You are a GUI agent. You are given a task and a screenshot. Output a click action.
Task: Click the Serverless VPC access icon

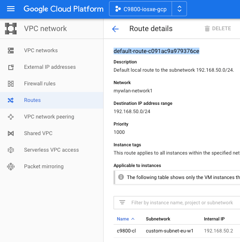pos(11,150)
